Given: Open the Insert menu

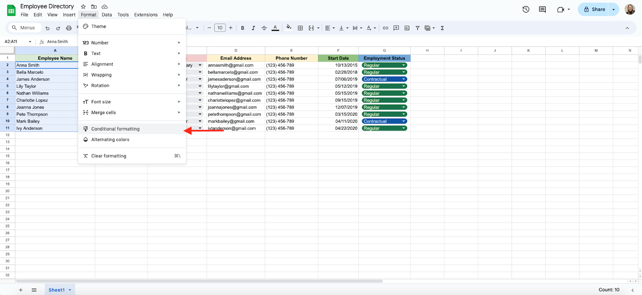Looking at the screenshot, I should [x=69, y=15].
